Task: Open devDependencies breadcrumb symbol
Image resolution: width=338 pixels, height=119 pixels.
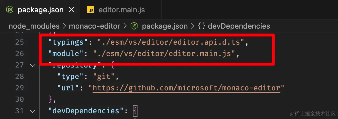Action: tap(239, 26)
